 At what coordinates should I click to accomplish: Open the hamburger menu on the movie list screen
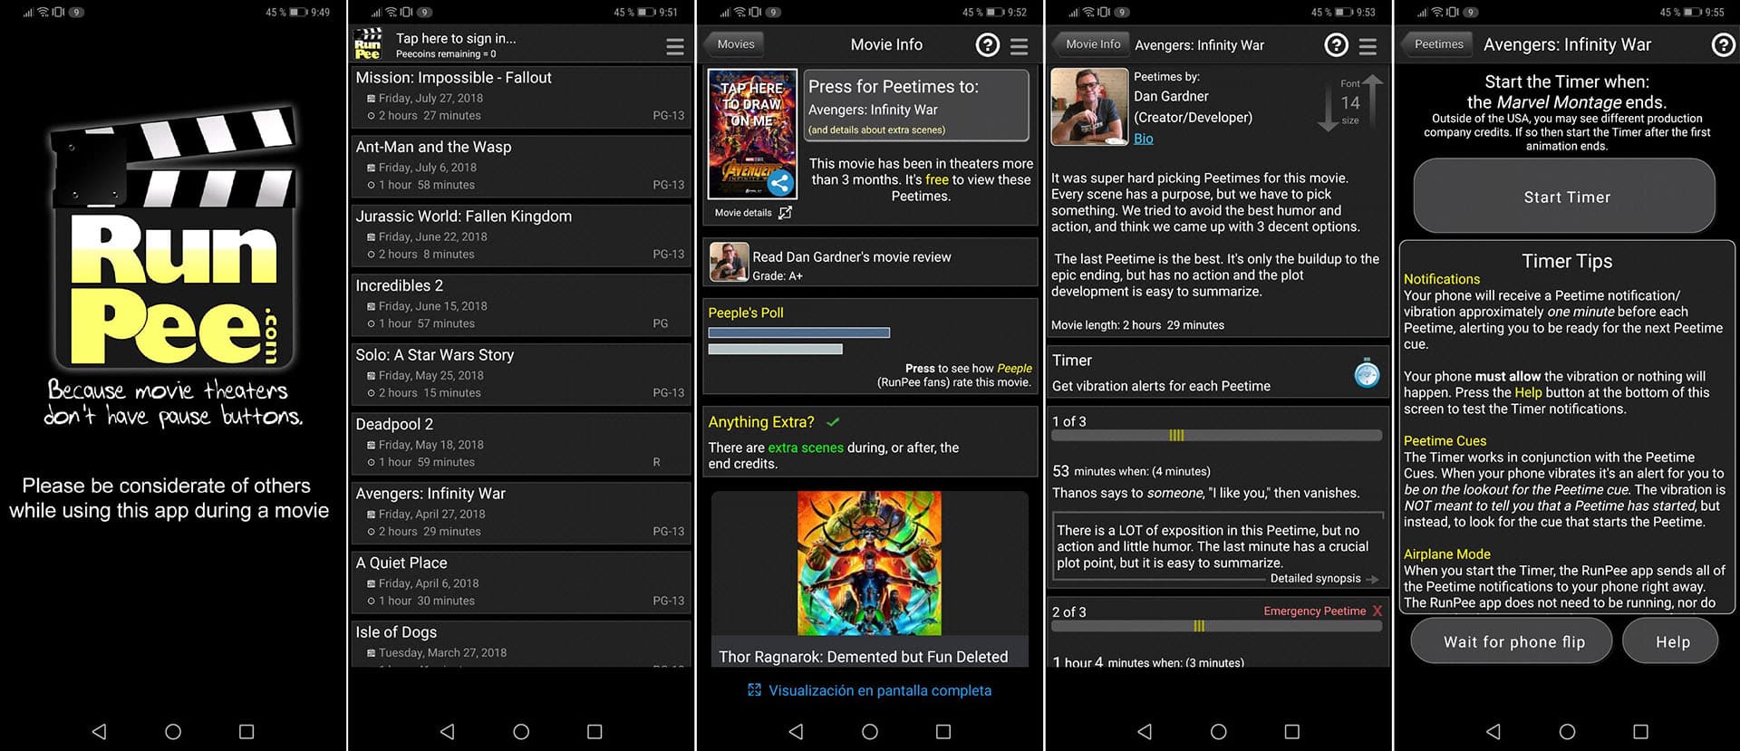pyautogui.click(x=675, y=46)
